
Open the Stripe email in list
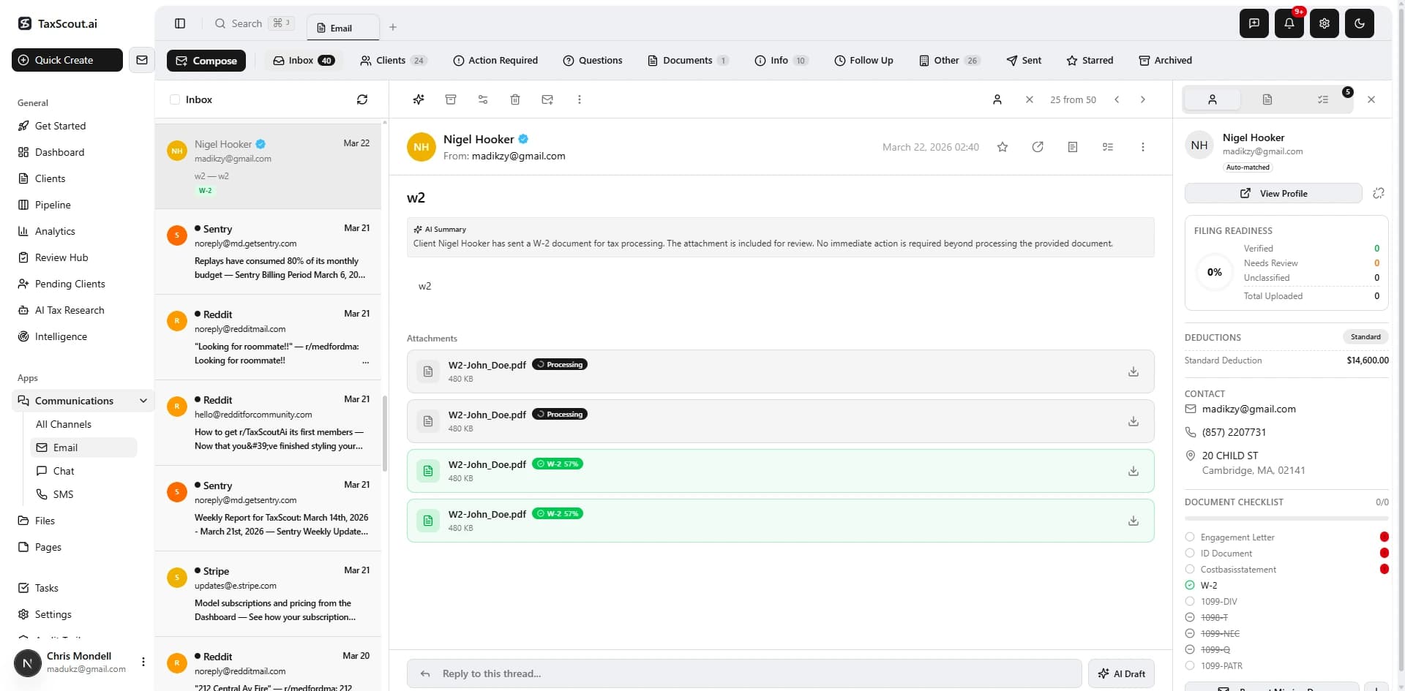[x=268, y=594]
